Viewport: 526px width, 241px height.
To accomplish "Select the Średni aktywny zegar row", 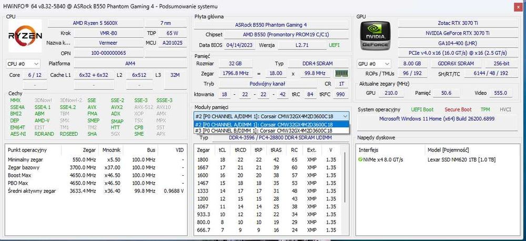I will point(96,191).
